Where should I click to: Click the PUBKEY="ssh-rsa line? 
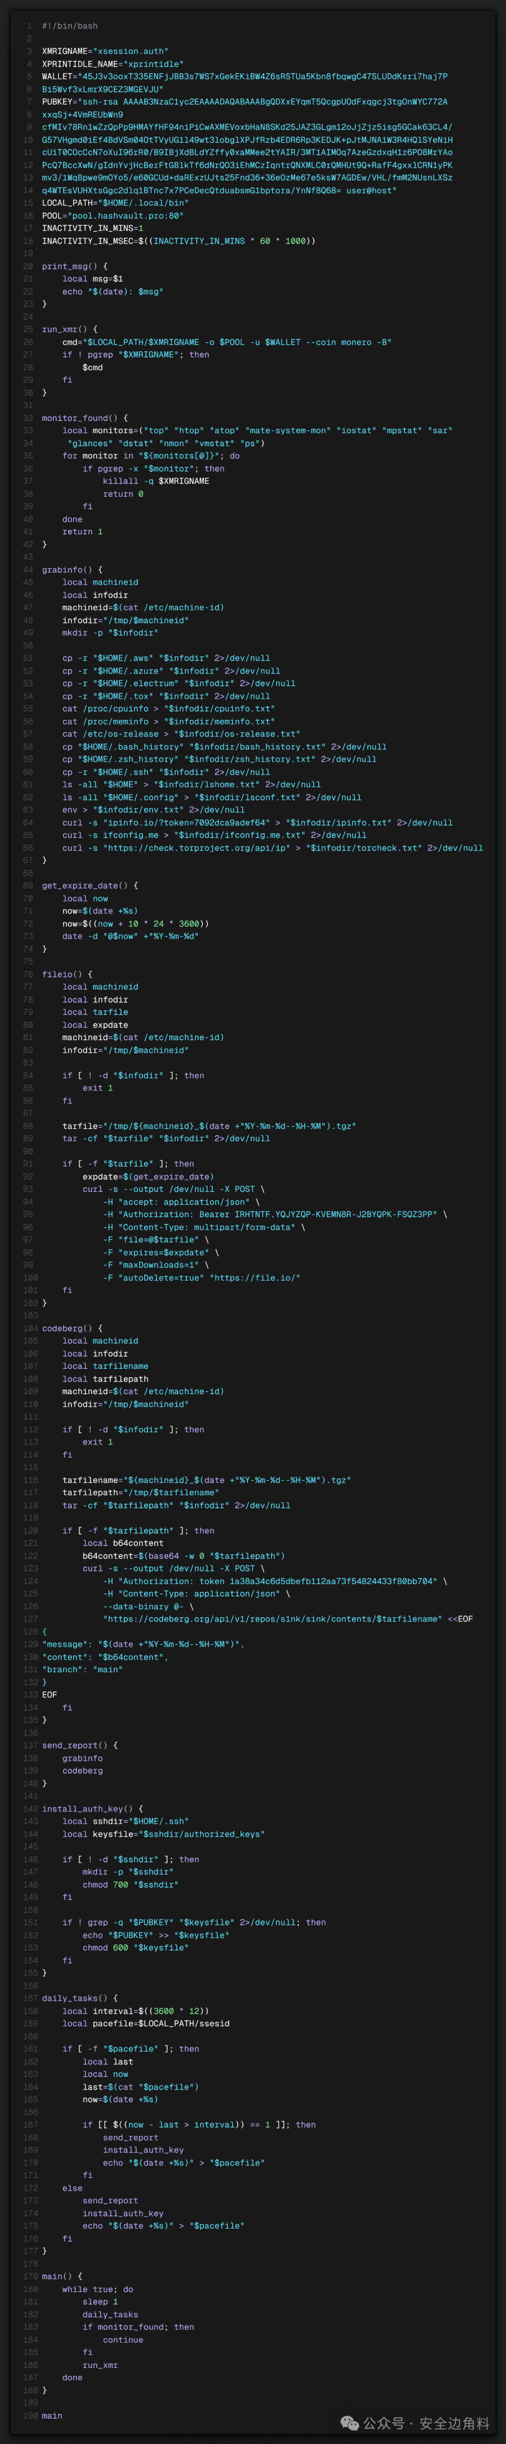(245, 101)
